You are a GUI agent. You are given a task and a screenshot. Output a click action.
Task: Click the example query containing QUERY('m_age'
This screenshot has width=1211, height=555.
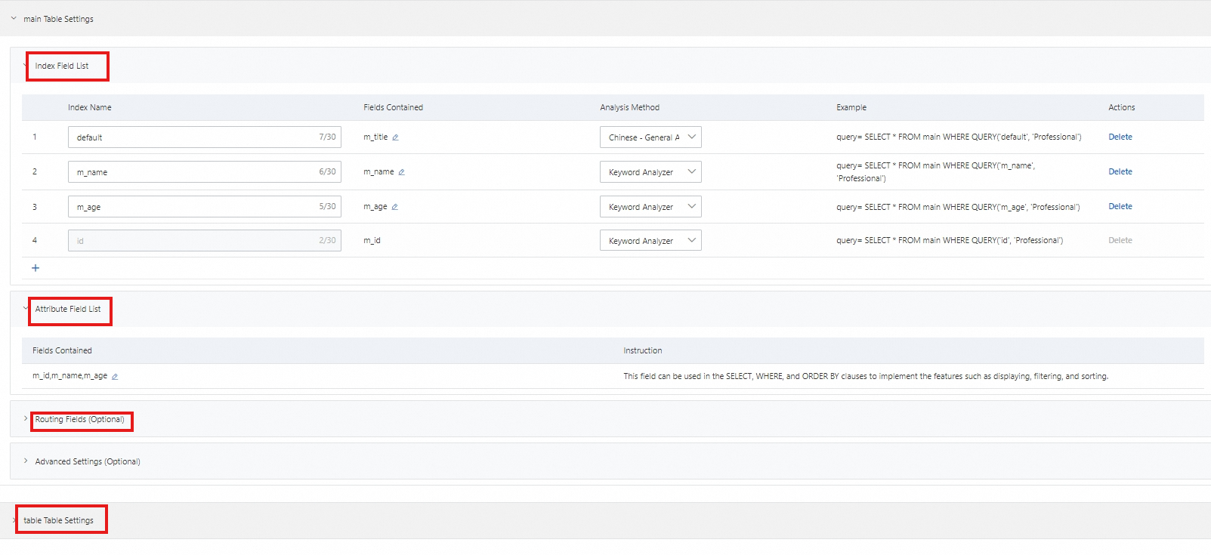click(x=958, y=206)
